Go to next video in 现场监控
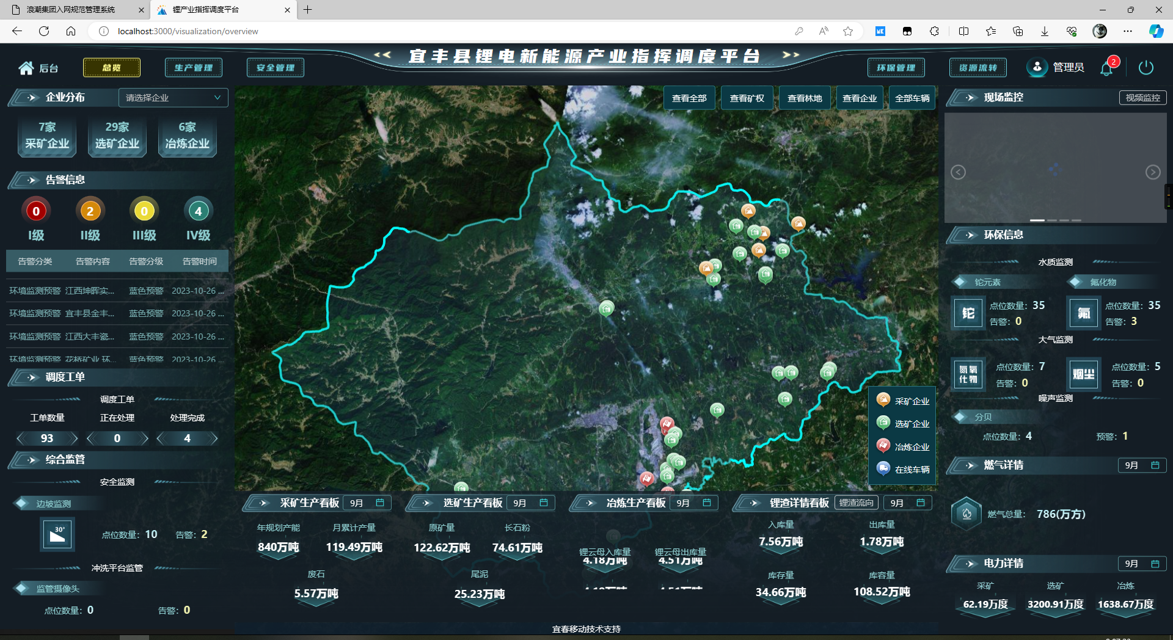Image resolution: width=1173 pixels, height=640 pixels. click(1153, 172)
